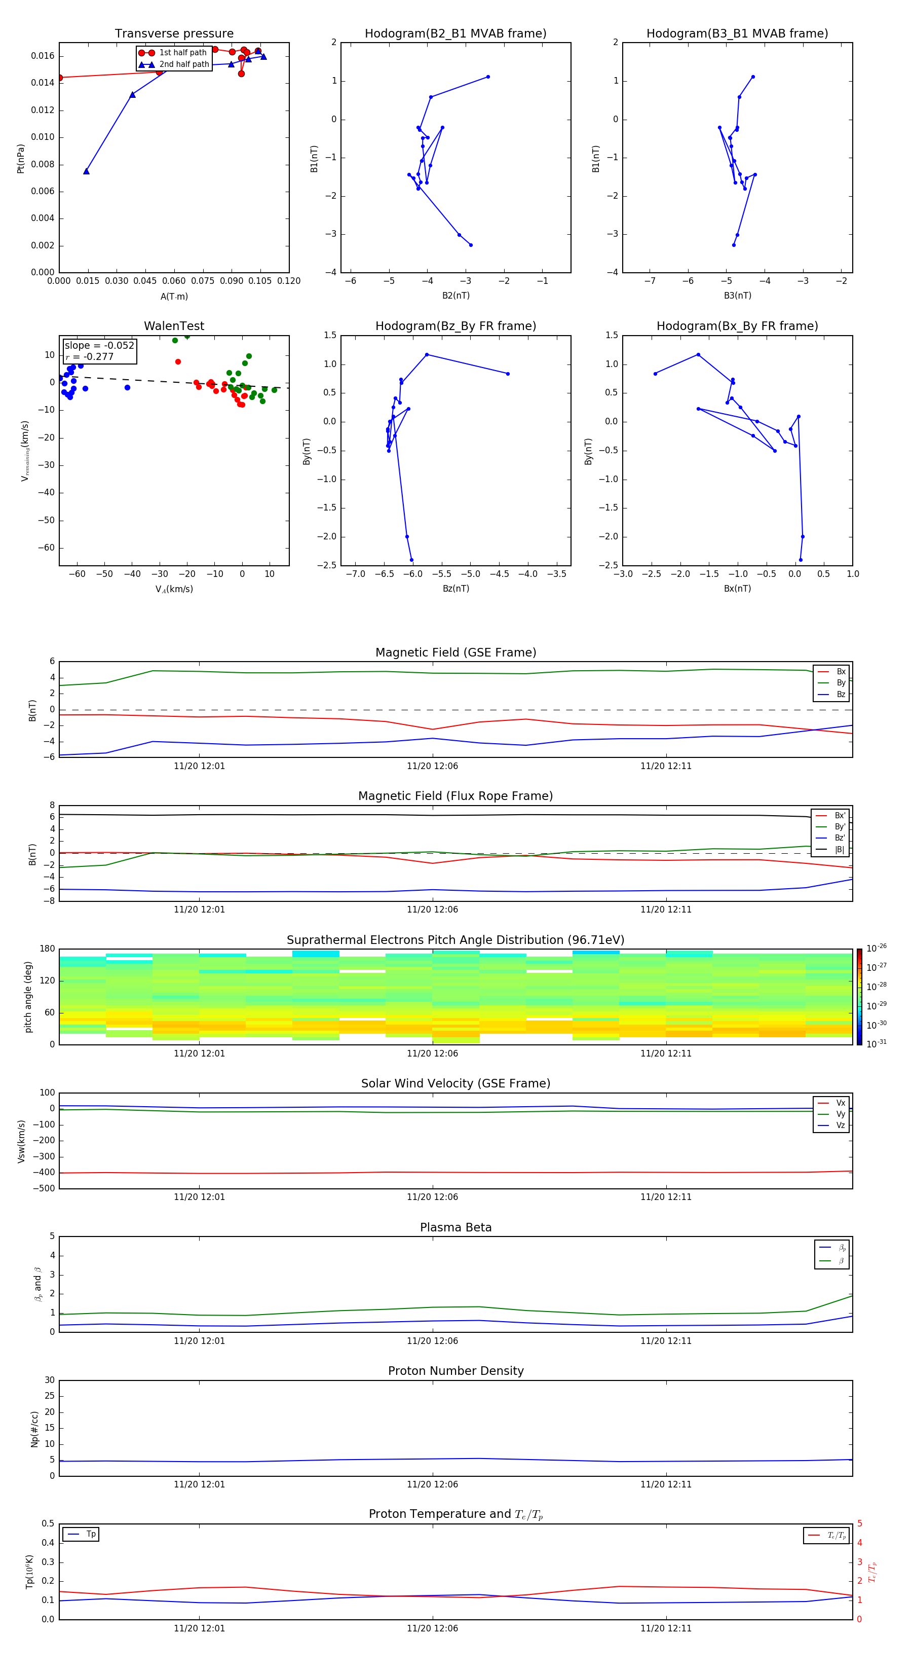The height and width of the screenshot is (1673, 912).
Task: Click the 'Np(#/cc)' y-axis label
Action: click(x=34, y=1429)
